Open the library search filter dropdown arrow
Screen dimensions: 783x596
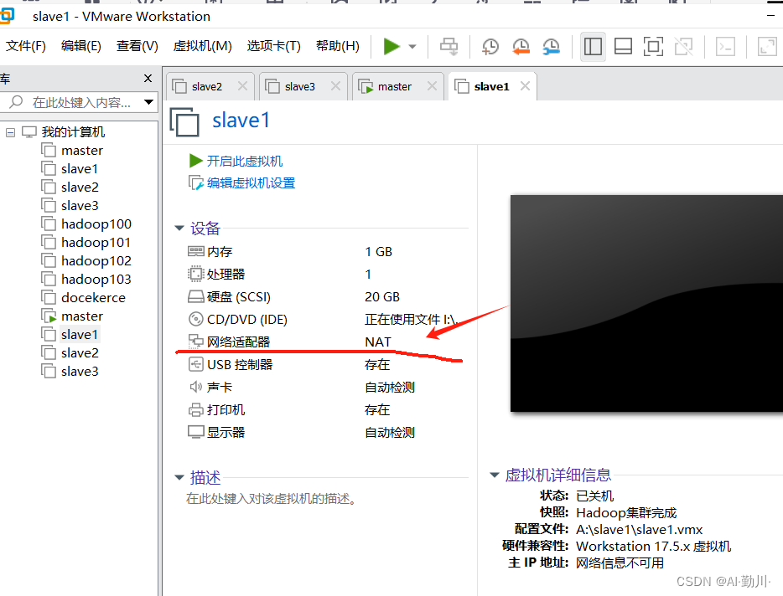(148, 102)
